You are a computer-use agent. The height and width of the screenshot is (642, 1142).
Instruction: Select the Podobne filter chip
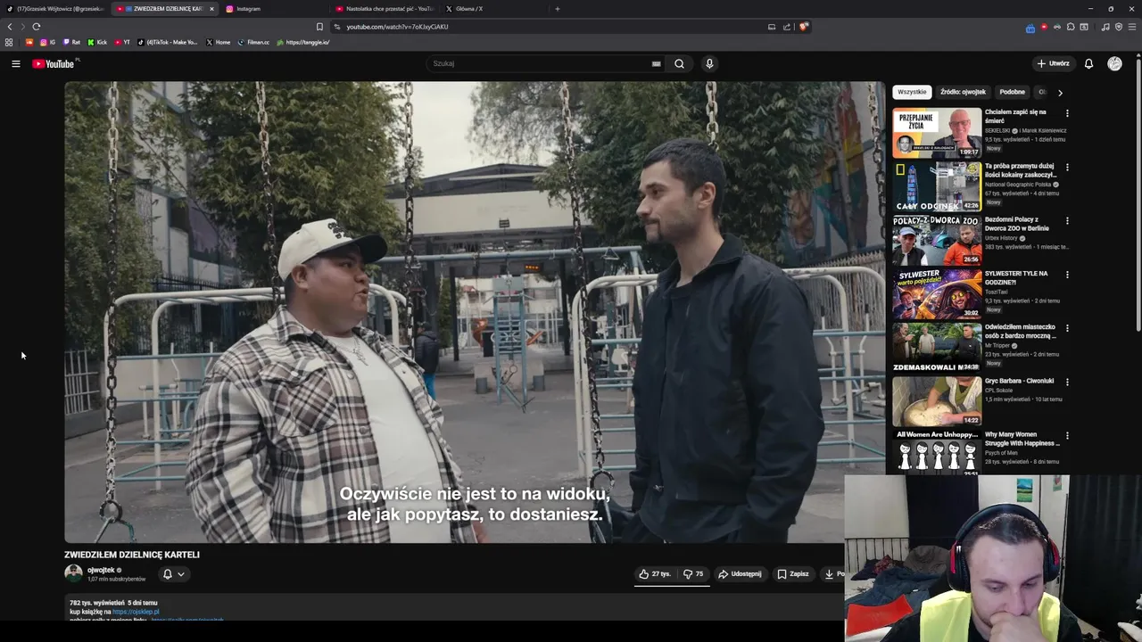(x=1013, y=92)
